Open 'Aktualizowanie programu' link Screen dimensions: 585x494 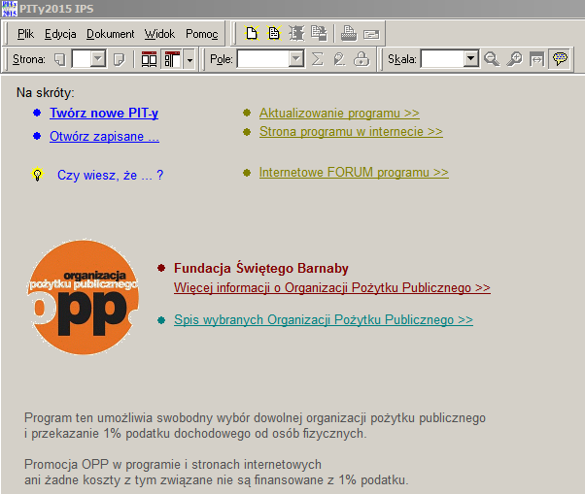[338, 114]
